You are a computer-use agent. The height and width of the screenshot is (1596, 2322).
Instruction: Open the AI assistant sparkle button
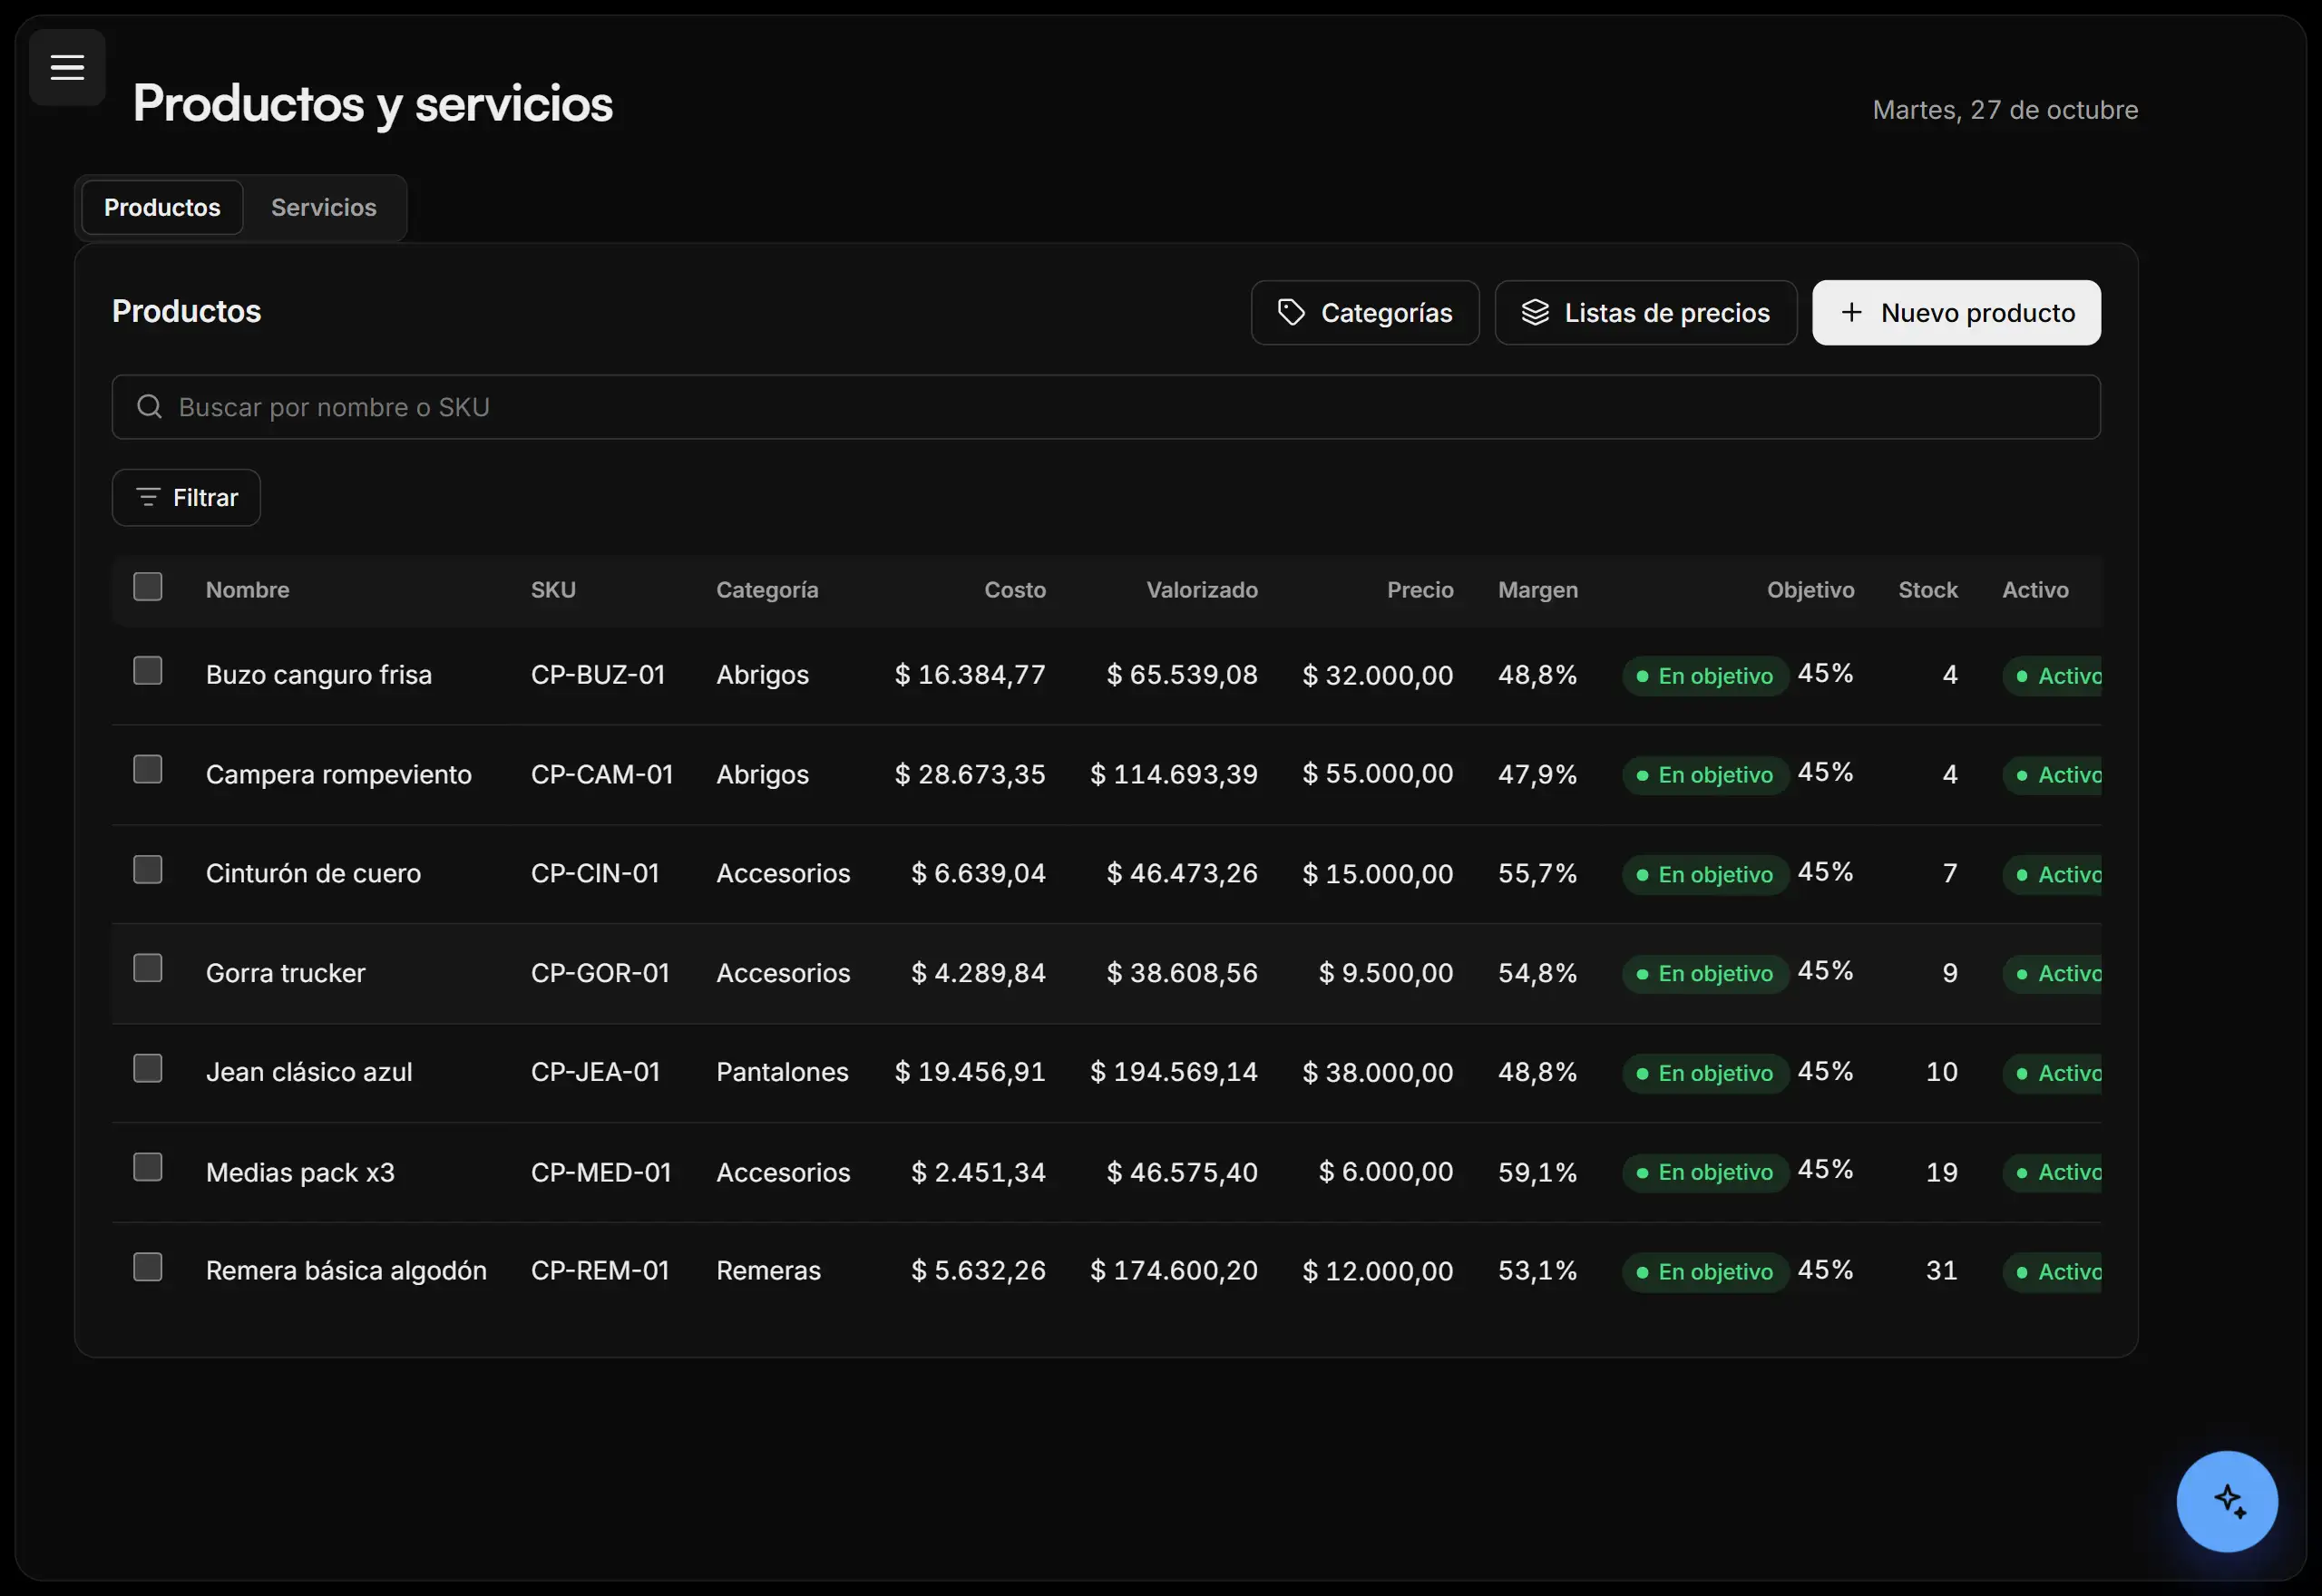point(2227,1501)
